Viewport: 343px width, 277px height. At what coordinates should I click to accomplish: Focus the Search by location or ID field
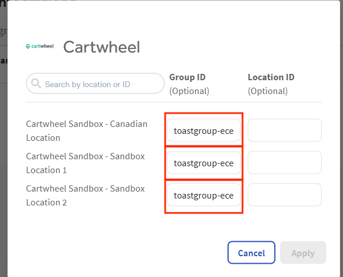[95, 84]
